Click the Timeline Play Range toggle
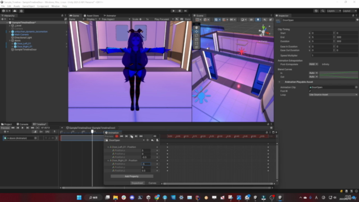The width and height of the screenshot is (359, 202). 38,128
